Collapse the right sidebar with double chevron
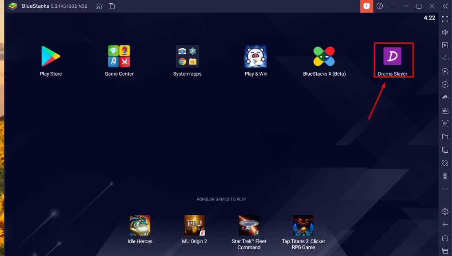 pos(445,6)
